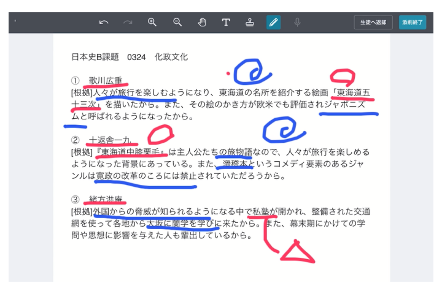Zoom out of the document

pyautogui.click(x=177, y=22)
